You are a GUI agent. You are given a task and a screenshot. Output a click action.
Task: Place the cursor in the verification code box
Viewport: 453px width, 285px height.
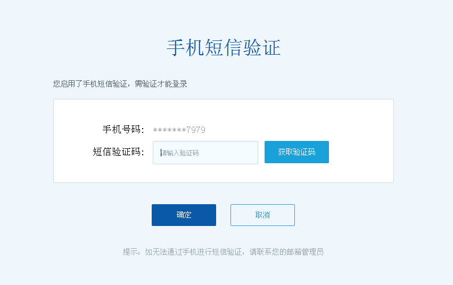[x=205, y=153]
